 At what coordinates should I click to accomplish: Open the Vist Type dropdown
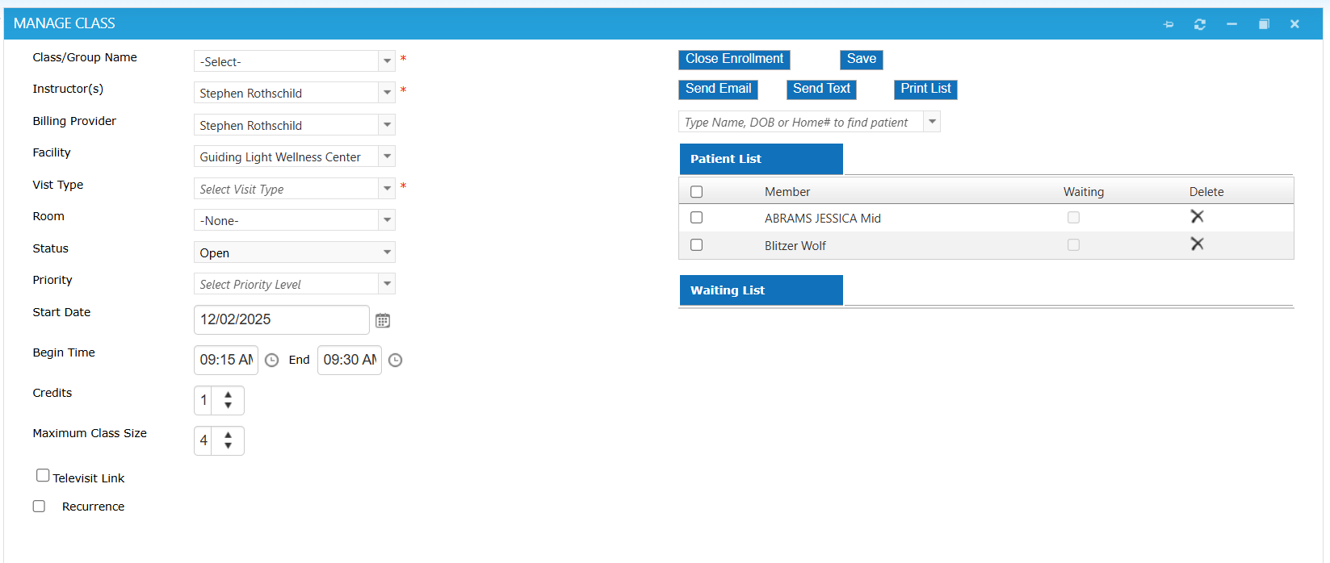pyautogui.click(x=387, y=189)
